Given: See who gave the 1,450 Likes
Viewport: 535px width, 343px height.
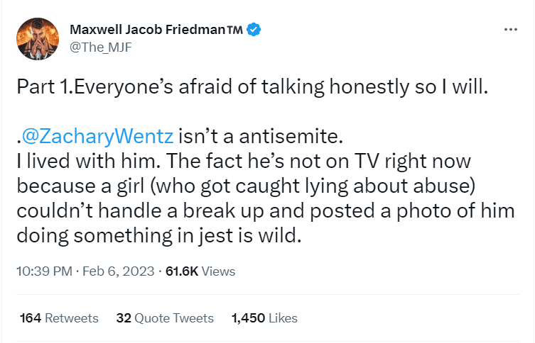Looking at the screenshot, I should pos(264,317).
